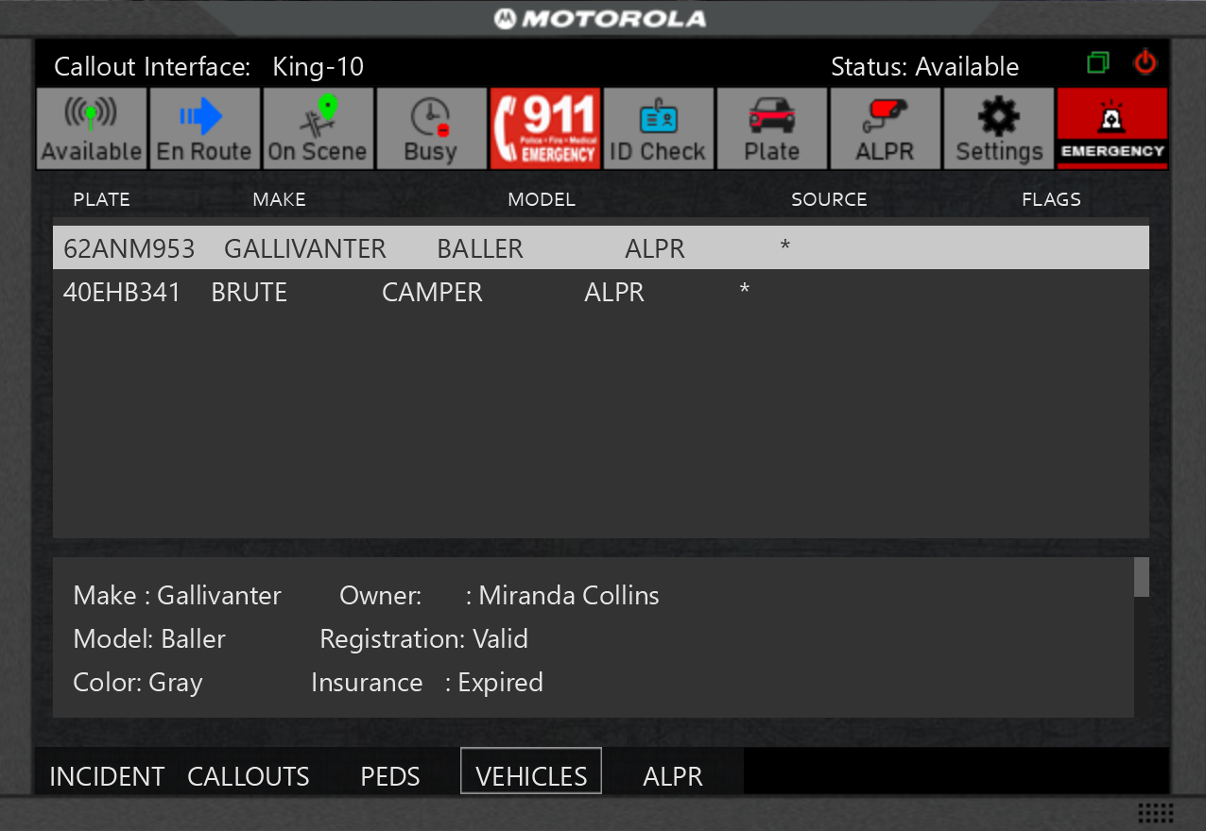Mark unit On Scene
Viewport: 1206px width, 831px height.
pos(318,129)
